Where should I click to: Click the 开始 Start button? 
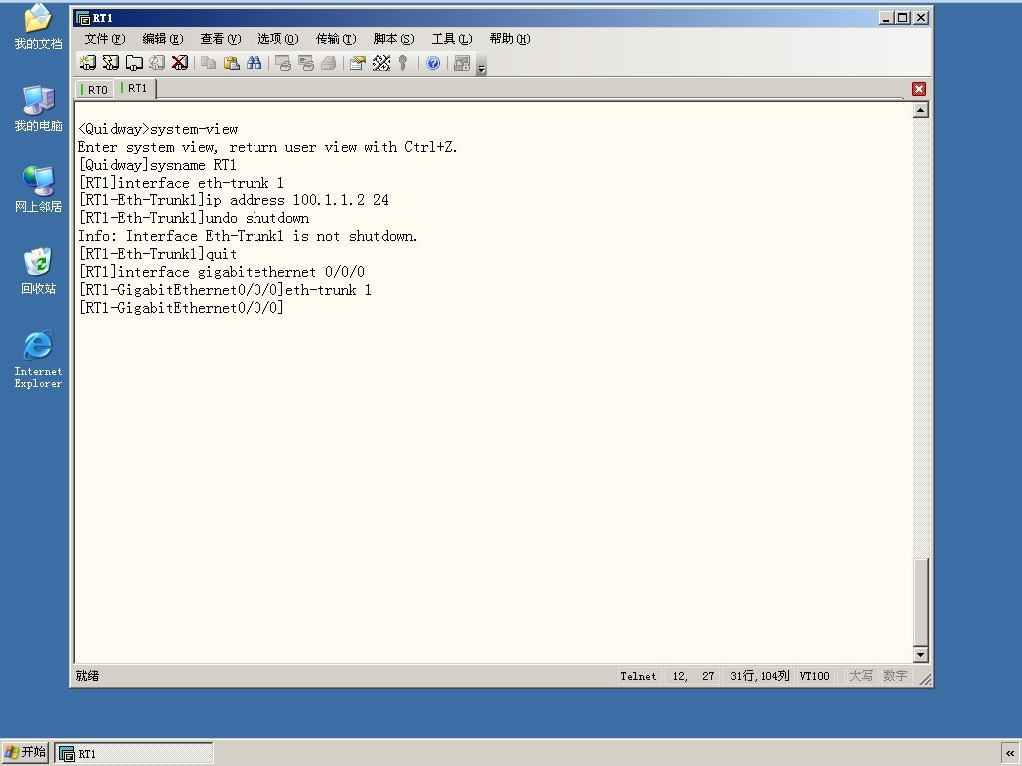tap(25, 753)
